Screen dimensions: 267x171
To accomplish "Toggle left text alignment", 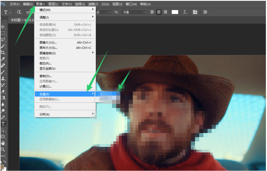I will coord(152,12).
